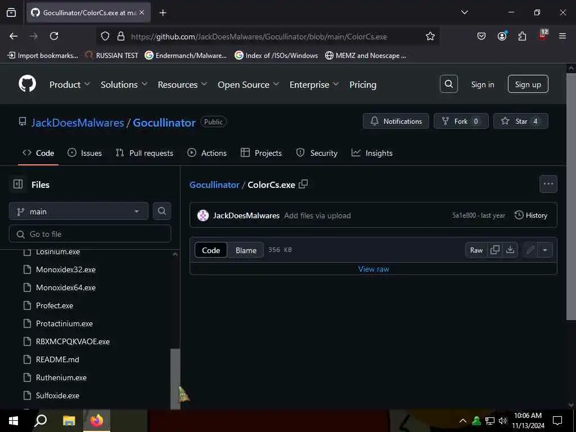Open the Insights tab
The width and height of the screenshot is (576, 432).
(x=372, y=153)
